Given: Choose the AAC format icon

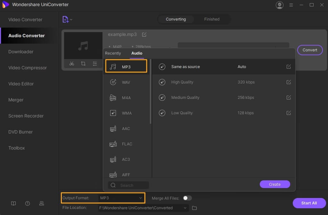Looking at the screenshot, I should point(113,128).
